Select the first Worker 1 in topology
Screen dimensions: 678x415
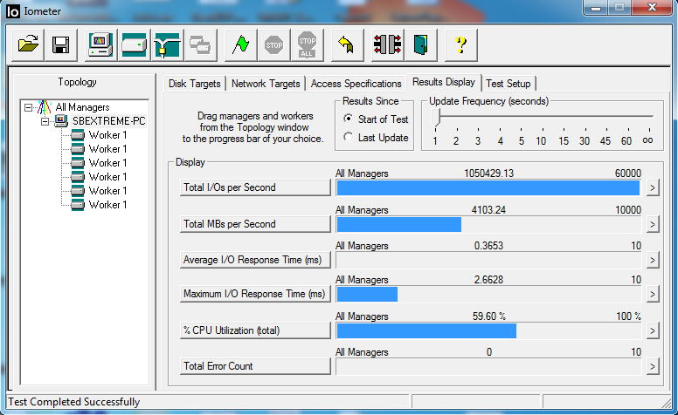107,135
